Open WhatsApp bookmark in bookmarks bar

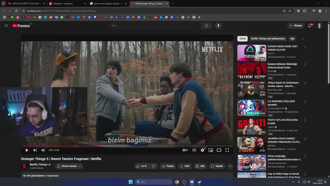[62, 17]
